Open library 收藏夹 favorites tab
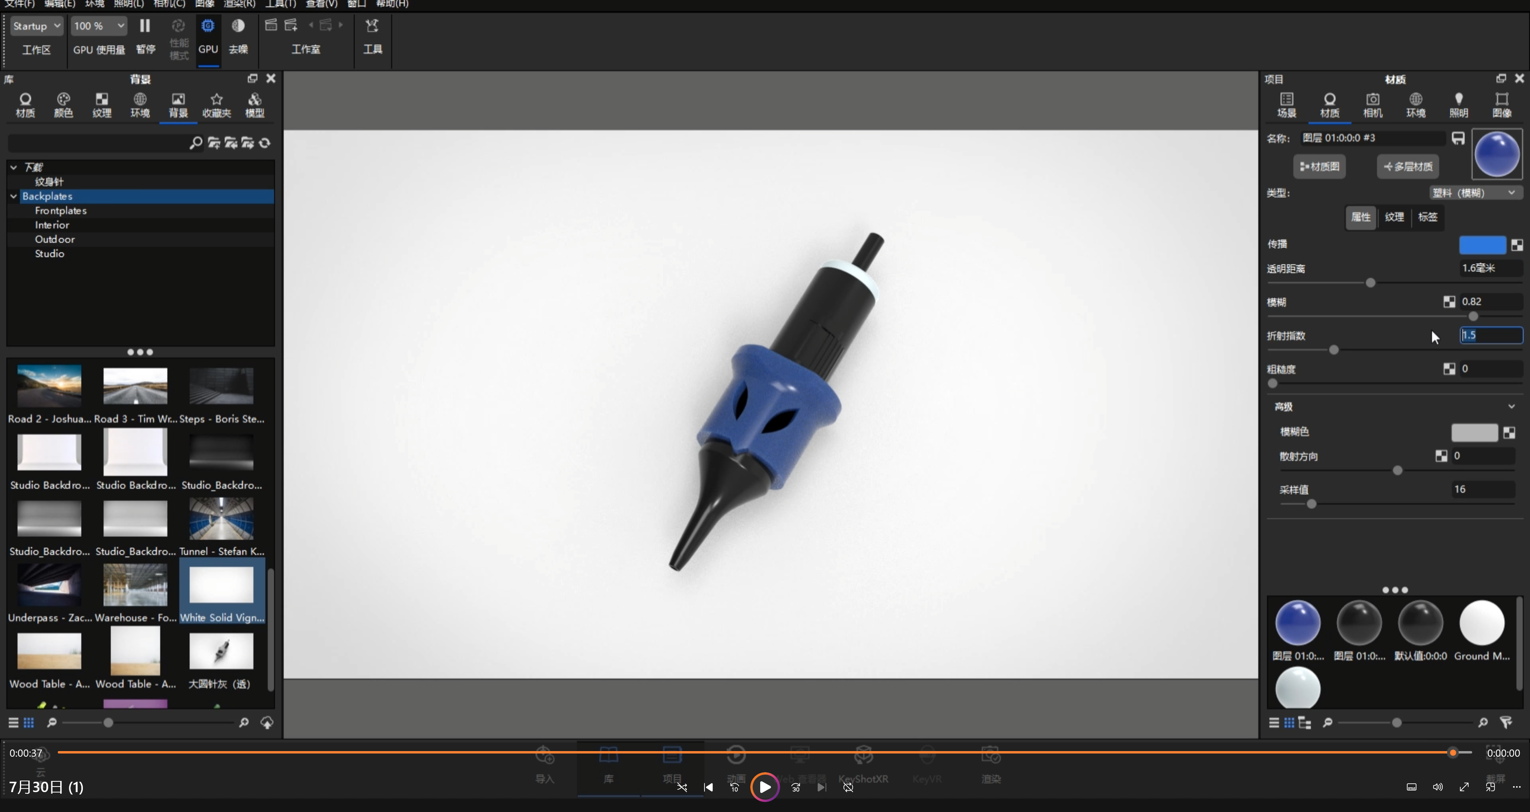This screenshot has width=1530, height=812. pyautogui.click(x=217, y=105)
